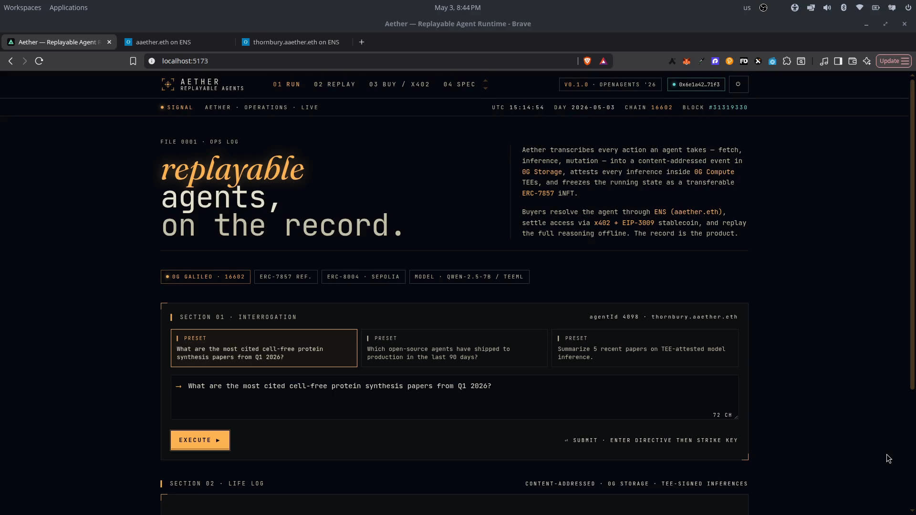Click the OG GALILEO · 16602 badge
Screen dimensions: 916x515
point(206,277)
